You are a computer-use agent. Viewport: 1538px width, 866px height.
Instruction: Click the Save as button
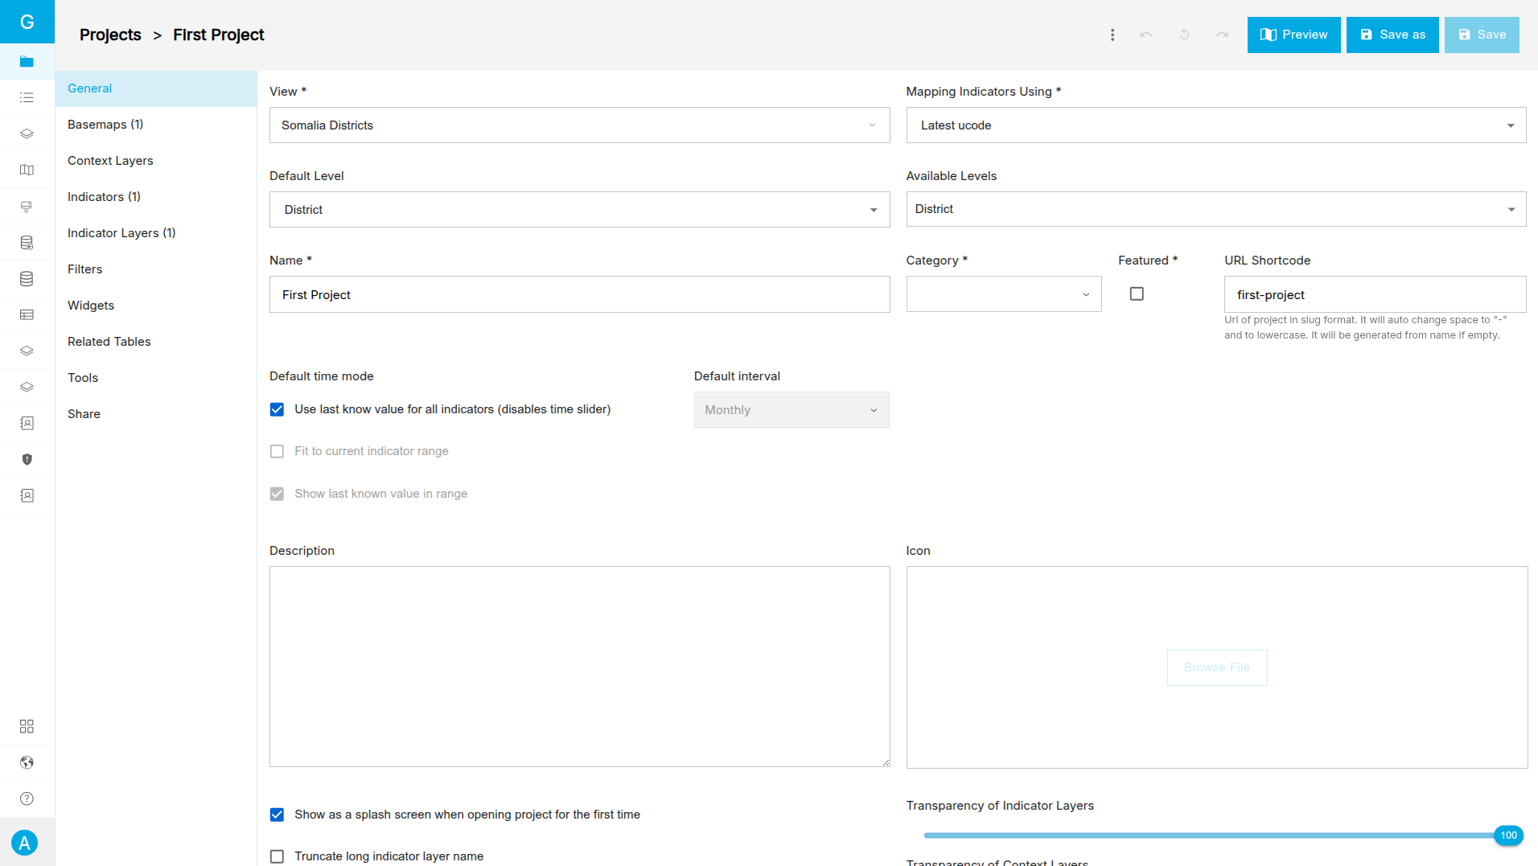1392,35
